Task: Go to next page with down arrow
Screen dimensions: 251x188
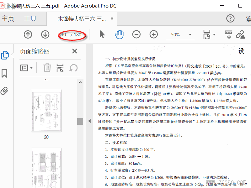Action: coord(45,34)
